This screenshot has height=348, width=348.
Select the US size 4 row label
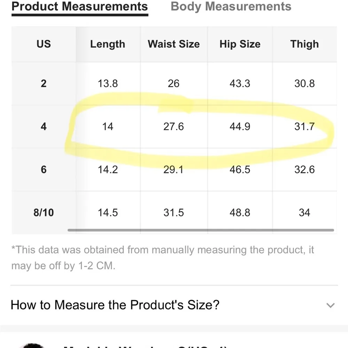[x=43, y=126]
